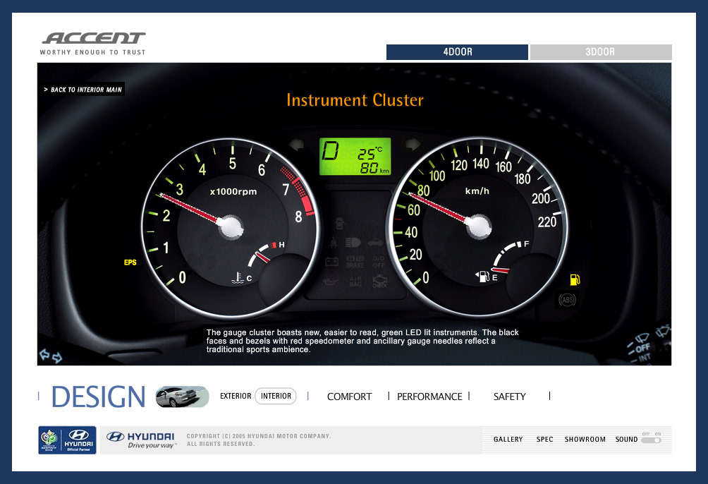The image size is (708, 484).
Task: Click the seat belt warning indicator
Action: click(x=334, y=242)
